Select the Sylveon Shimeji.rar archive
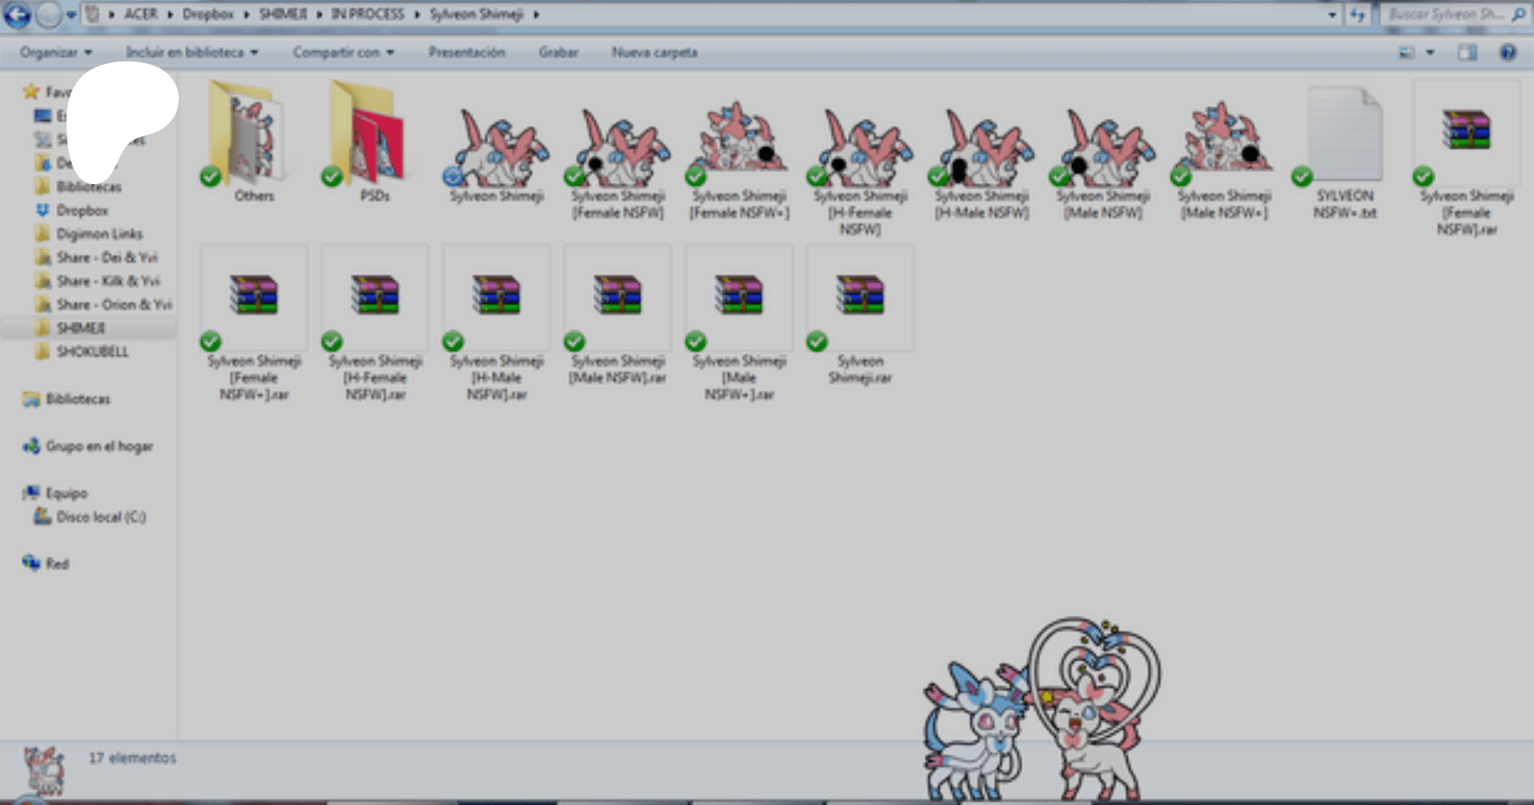 tap(860, 316)
